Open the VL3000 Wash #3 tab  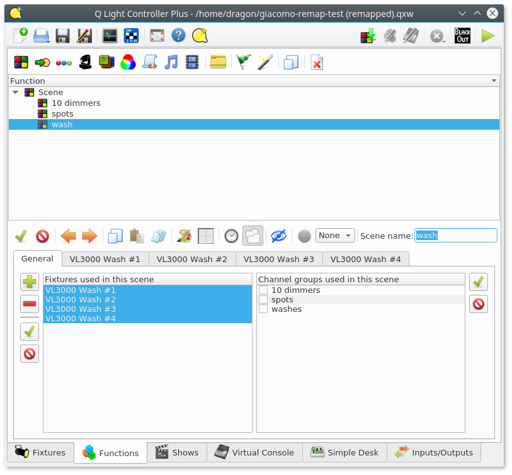278,260
